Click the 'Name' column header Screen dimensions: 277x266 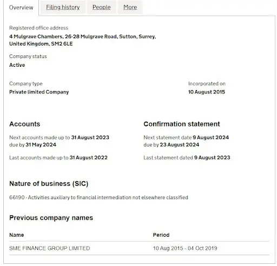(x=17, y=235)
